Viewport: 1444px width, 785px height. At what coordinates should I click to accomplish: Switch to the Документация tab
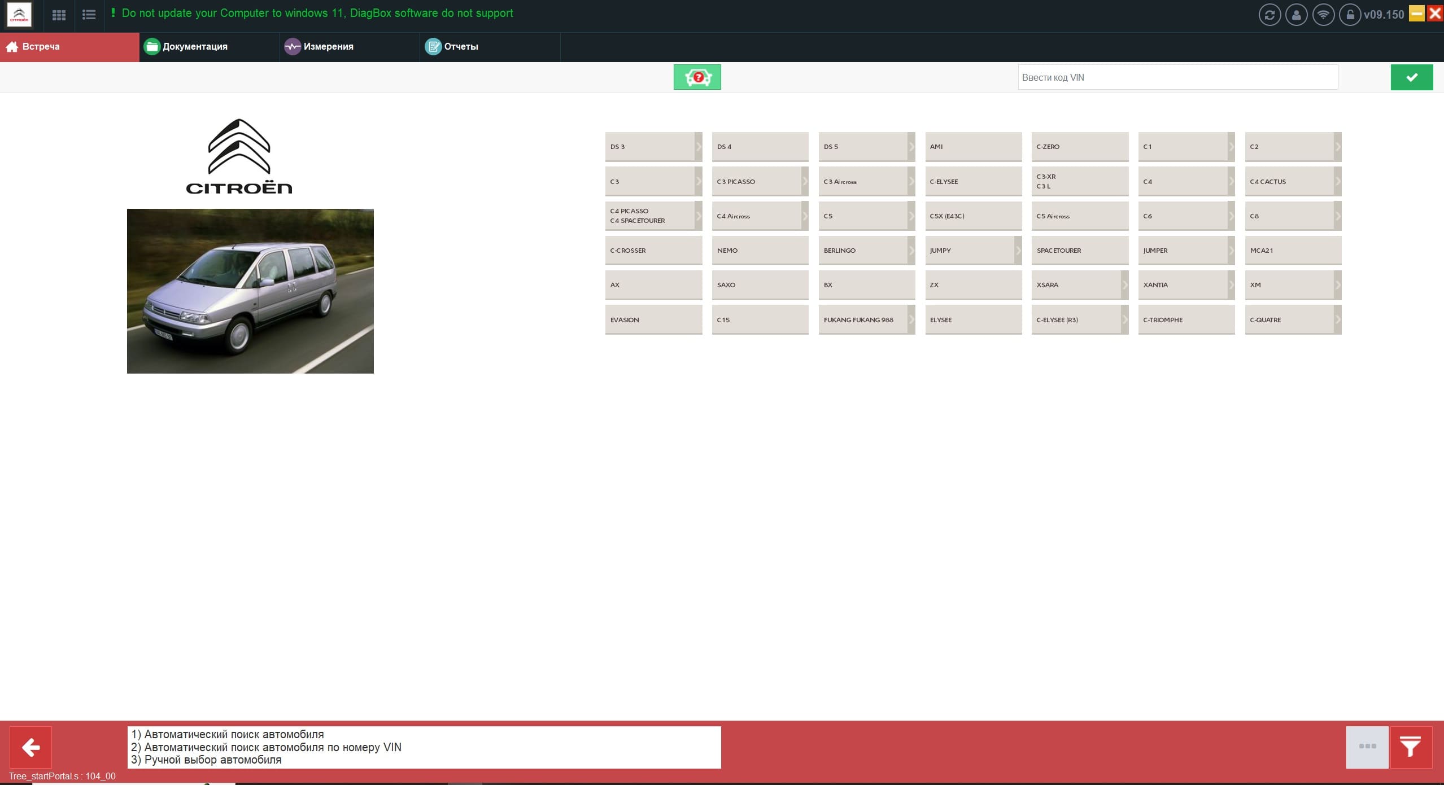pyautogui.click(x=195, y=47)
